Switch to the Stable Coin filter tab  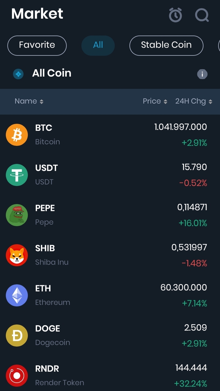click(166, 45)
